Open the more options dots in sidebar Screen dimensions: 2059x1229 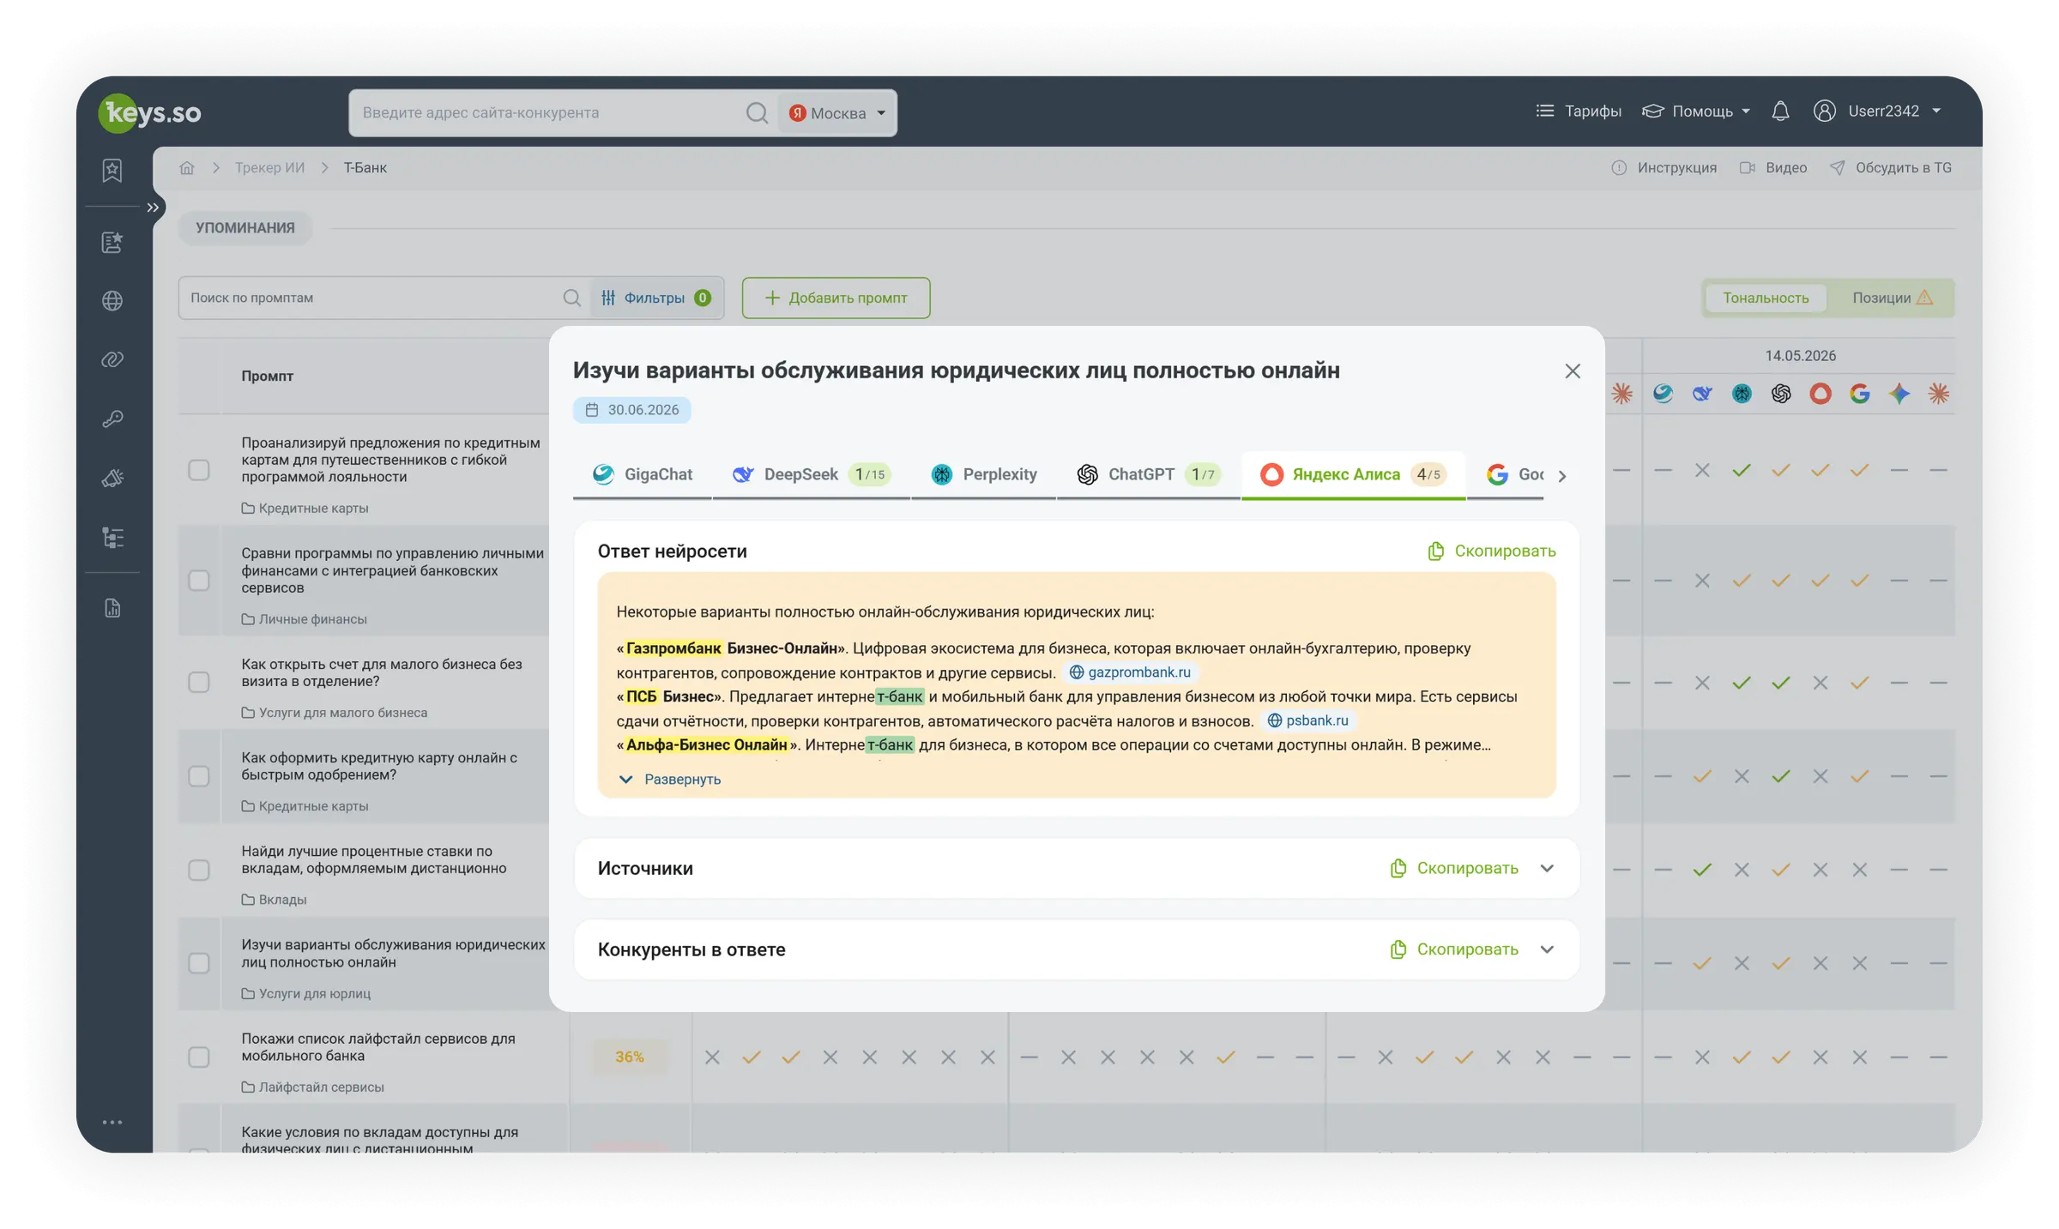coord(112,1122)
